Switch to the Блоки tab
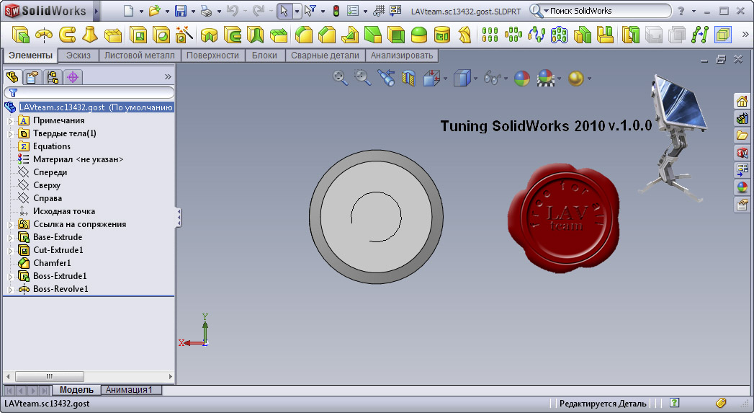This screenshot has height=413, width=754. pos(264,55)
